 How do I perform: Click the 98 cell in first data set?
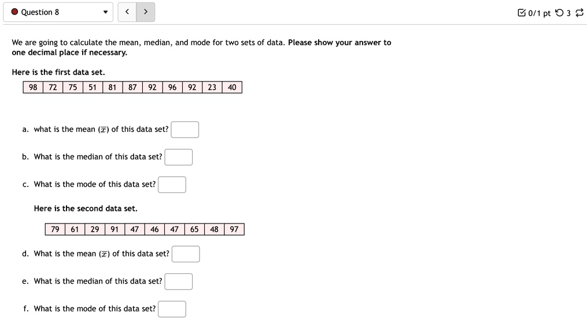(x=33, y=87)
